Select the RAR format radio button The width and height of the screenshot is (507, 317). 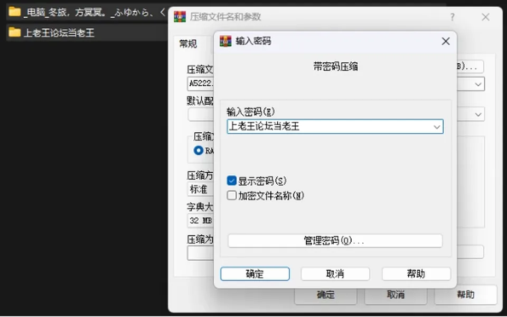tap(199, 151)
